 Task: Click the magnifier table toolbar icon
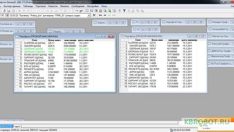tap(105, 11)
